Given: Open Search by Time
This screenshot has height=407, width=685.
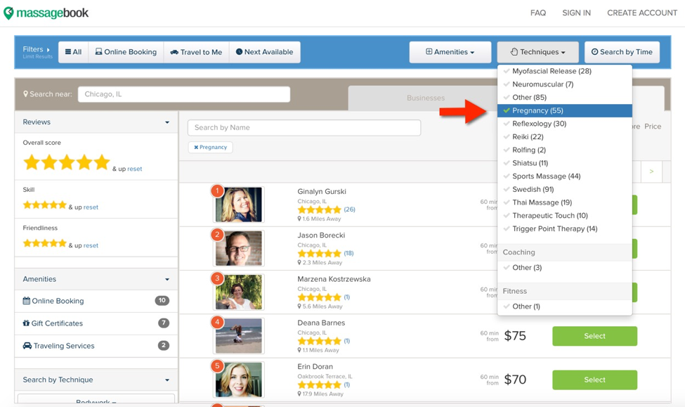Looking at the screenshot, I should point(622,52).
